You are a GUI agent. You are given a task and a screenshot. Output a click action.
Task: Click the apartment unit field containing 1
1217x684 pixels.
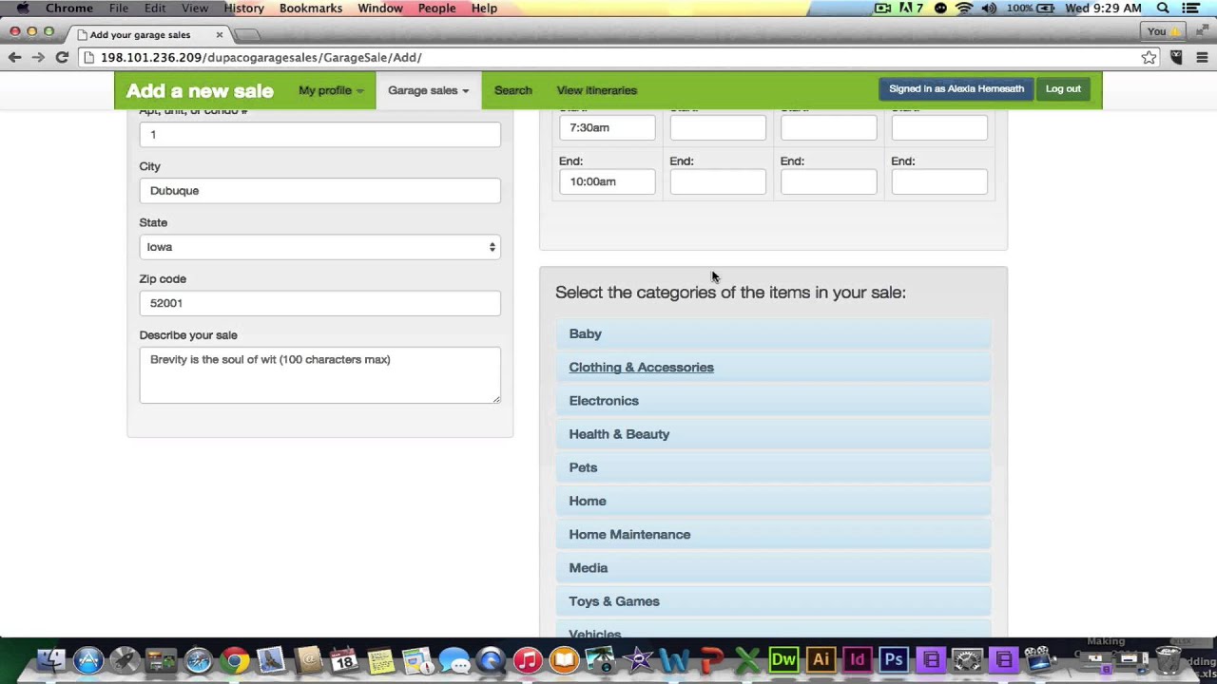[319, 135]
